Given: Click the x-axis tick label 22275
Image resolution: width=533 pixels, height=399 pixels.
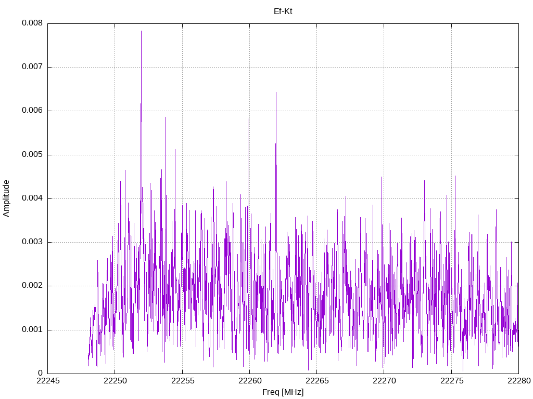Looking at the screenshot, I should point(451,381).
